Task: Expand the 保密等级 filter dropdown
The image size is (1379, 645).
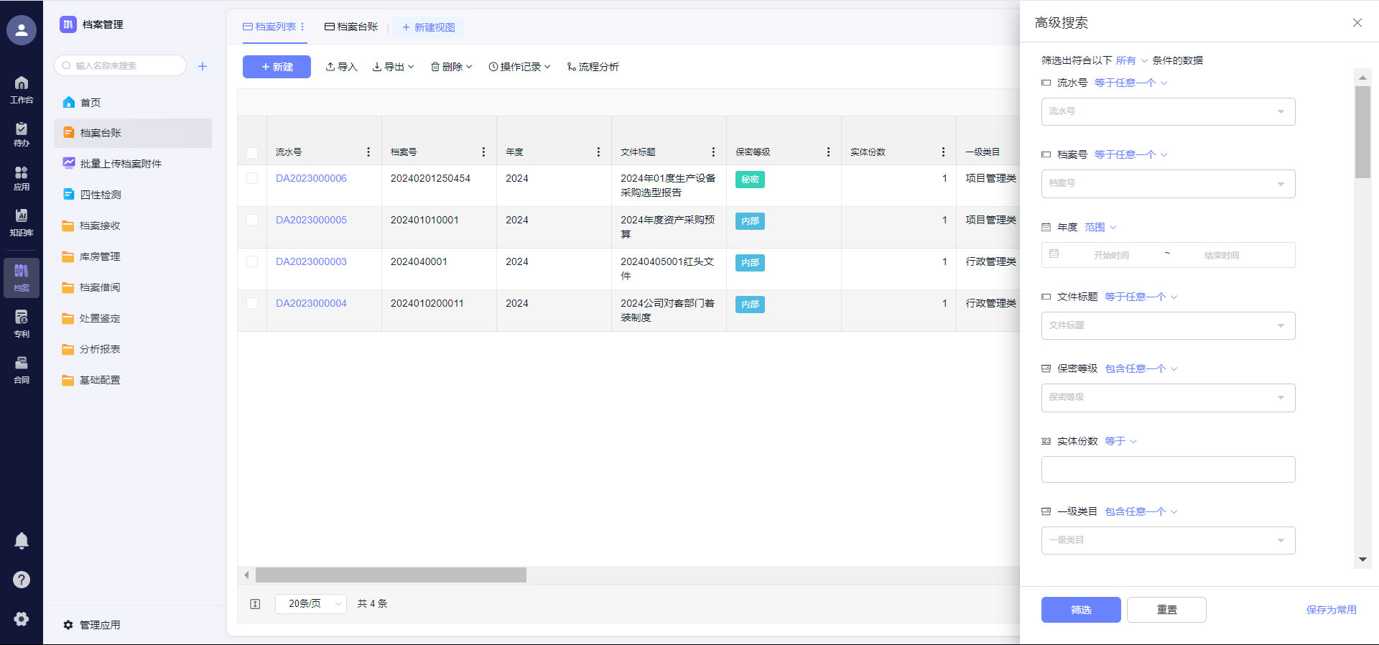Action: point(1168,397)
